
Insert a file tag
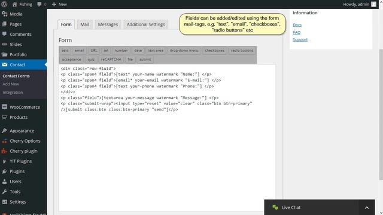click(130, 60)
